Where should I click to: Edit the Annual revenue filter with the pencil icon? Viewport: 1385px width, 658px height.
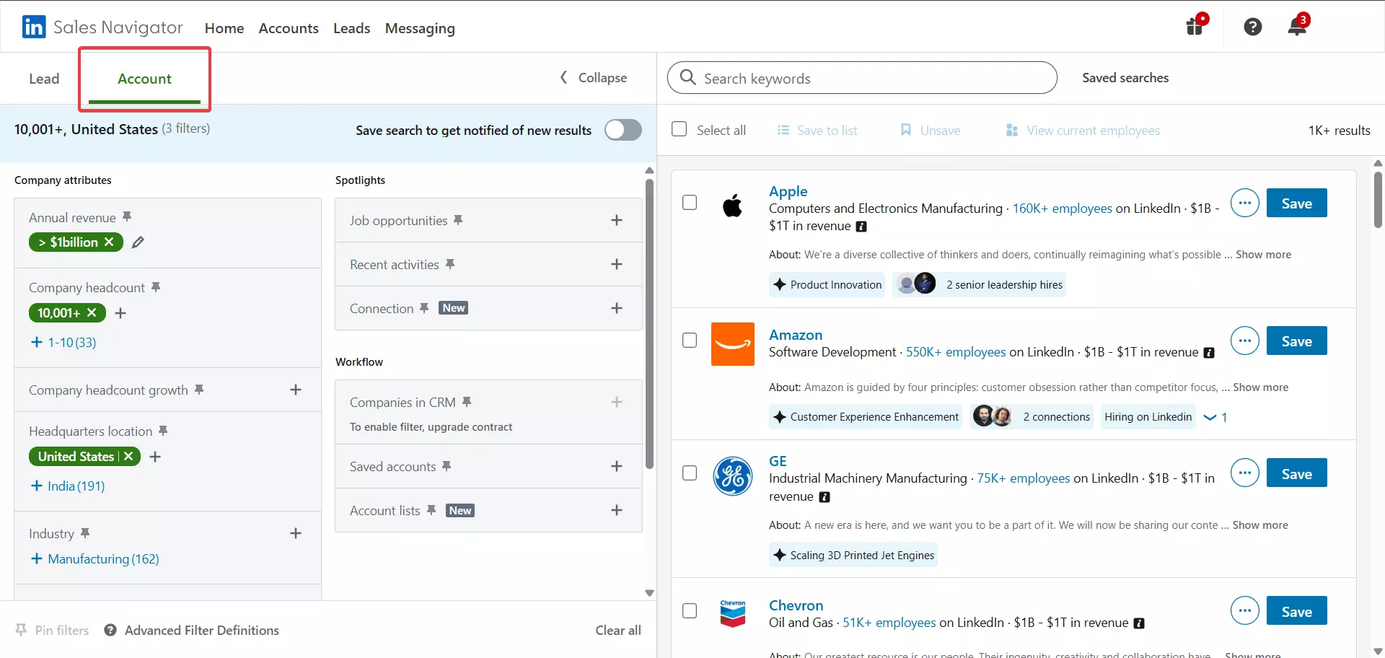pyautogui.click(x=138, y=242)
